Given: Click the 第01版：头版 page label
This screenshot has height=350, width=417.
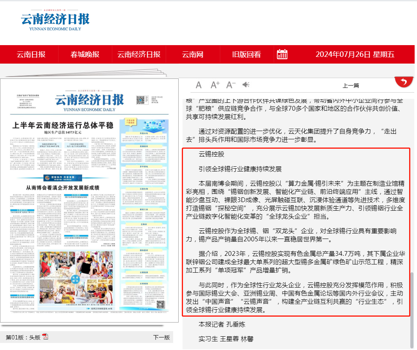Looking at the screenshot, I should point(23,337).
